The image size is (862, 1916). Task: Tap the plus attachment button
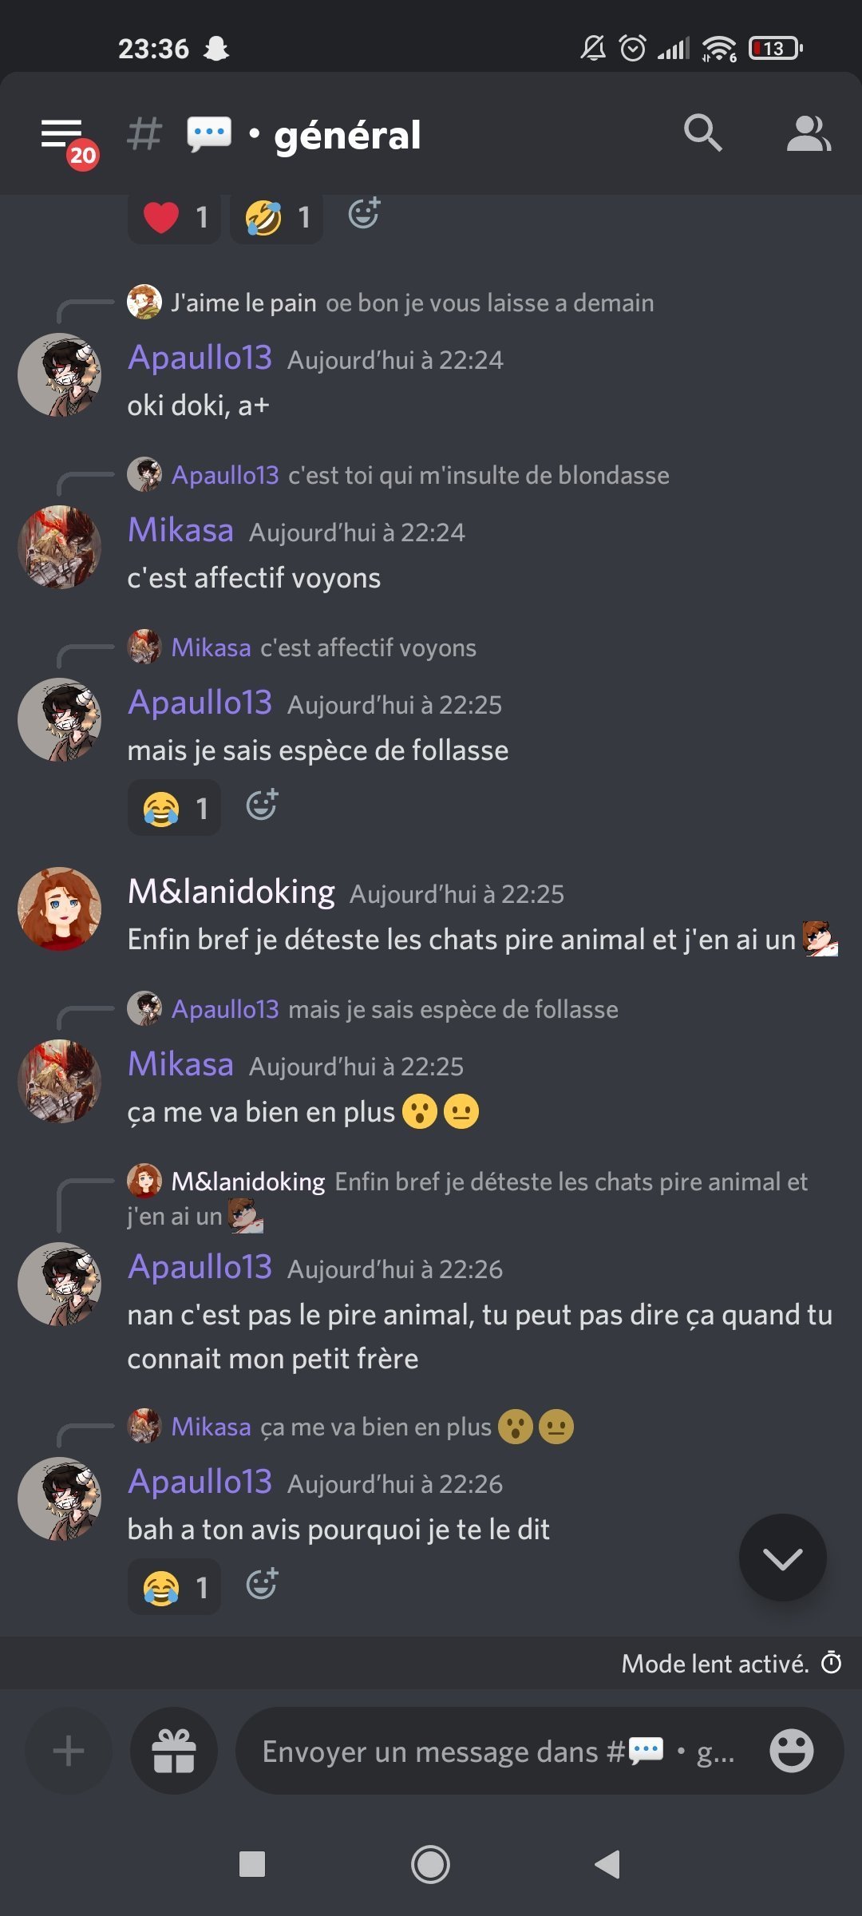click(69, 1751)
